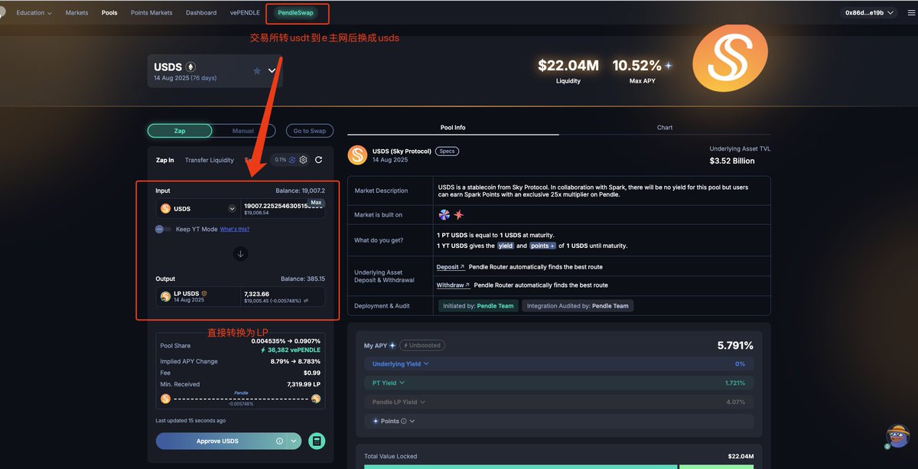Screen dimensions: 918x469
Task: Click the info icon on Approve USDS button
Action: point(279,441)
